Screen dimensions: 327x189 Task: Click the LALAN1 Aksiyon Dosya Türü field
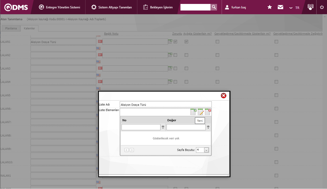coord(63,42)
